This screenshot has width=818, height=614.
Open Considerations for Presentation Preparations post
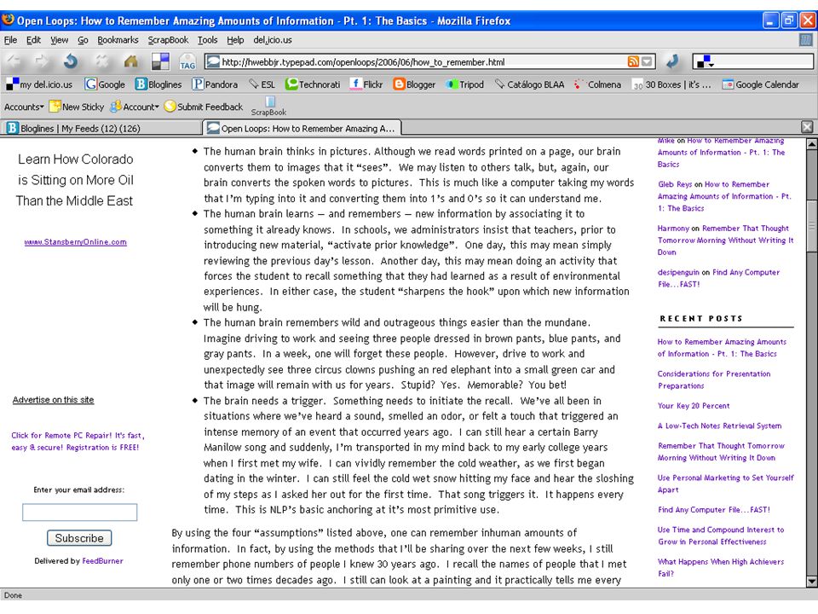714,379
